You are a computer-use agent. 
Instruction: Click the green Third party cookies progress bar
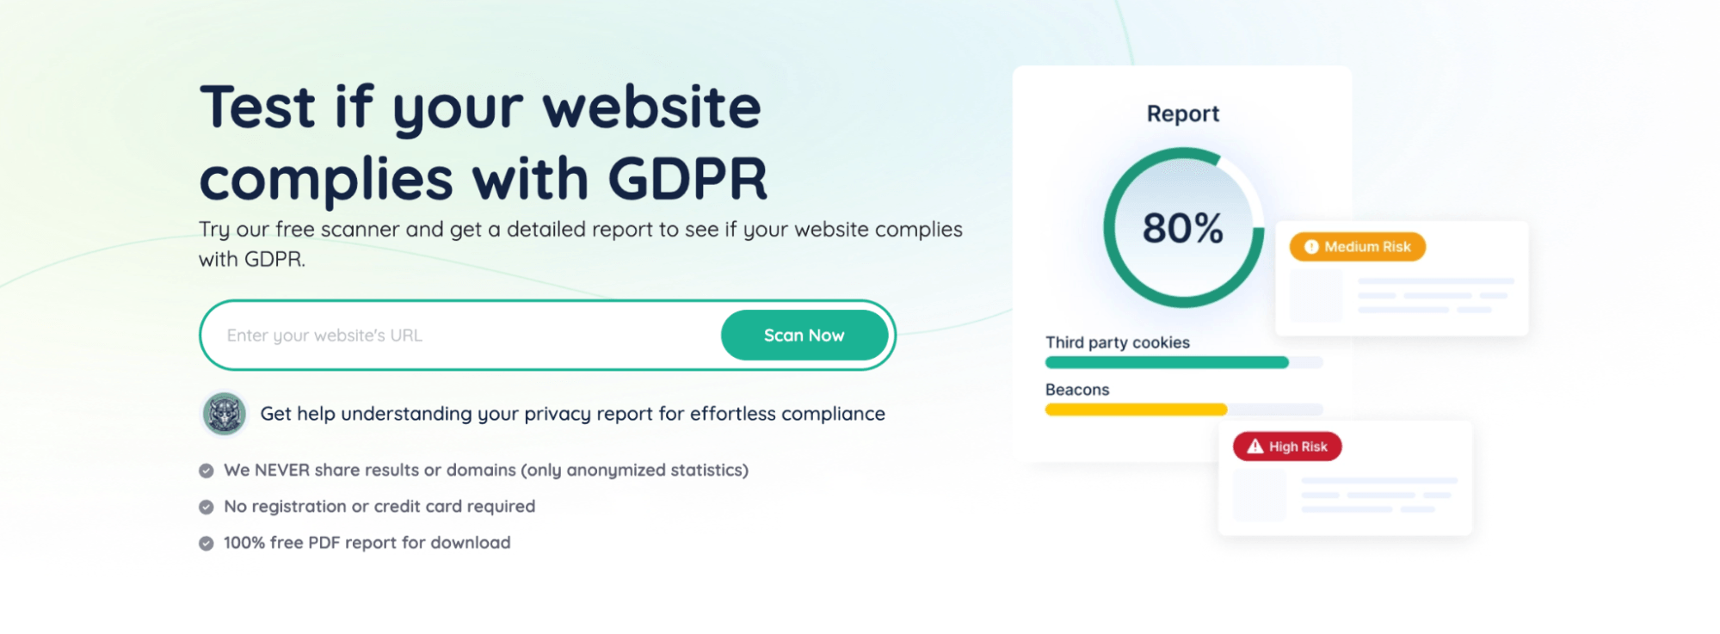coord(1166,363)
